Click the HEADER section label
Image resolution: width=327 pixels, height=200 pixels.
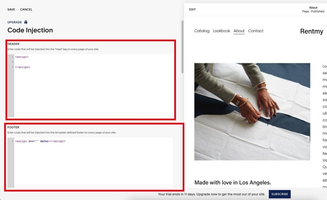click(13, 44)
